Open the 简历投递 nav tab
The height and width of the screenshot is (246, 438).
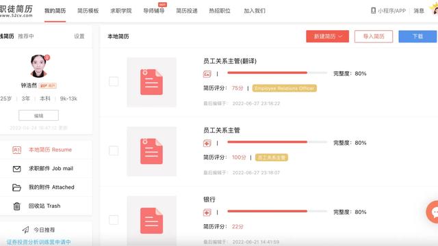(x=187, y=11)
